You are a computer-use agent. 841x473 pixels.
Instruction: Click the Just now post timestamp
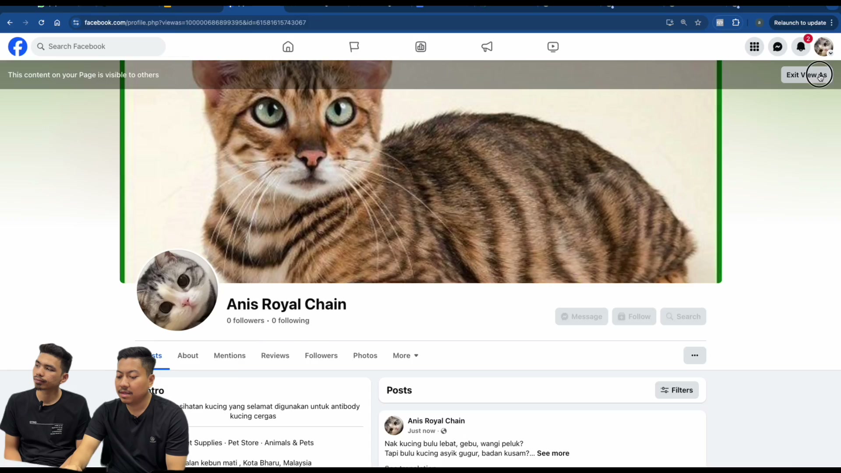pos(421,431)
